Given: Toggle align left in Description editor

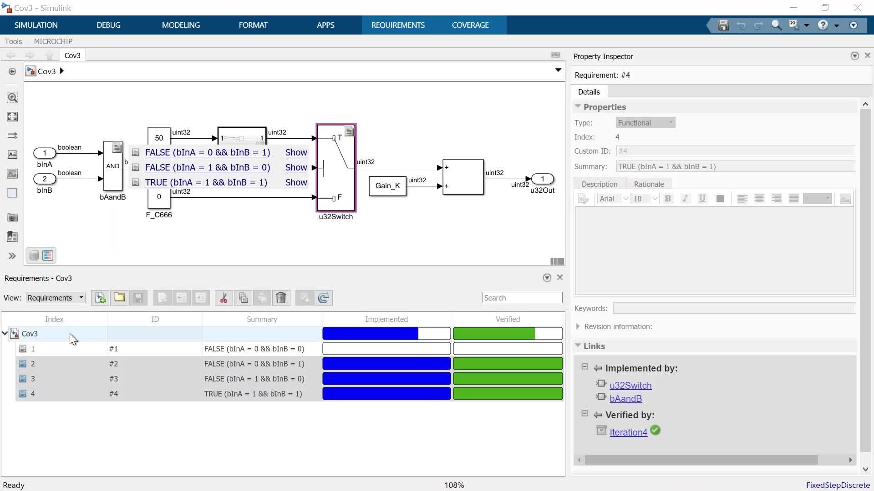Looking at the screenshot, I should (x=742, y=199).
